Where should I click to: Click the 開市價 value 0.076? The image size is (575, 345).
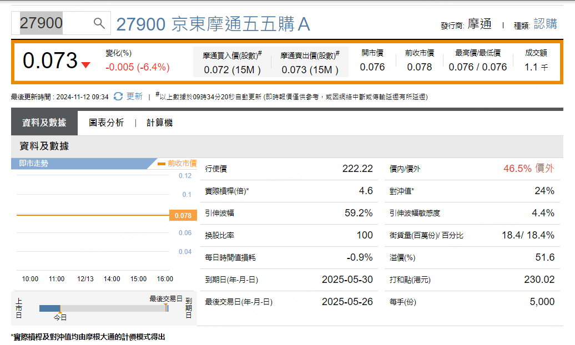coord(372,67)
